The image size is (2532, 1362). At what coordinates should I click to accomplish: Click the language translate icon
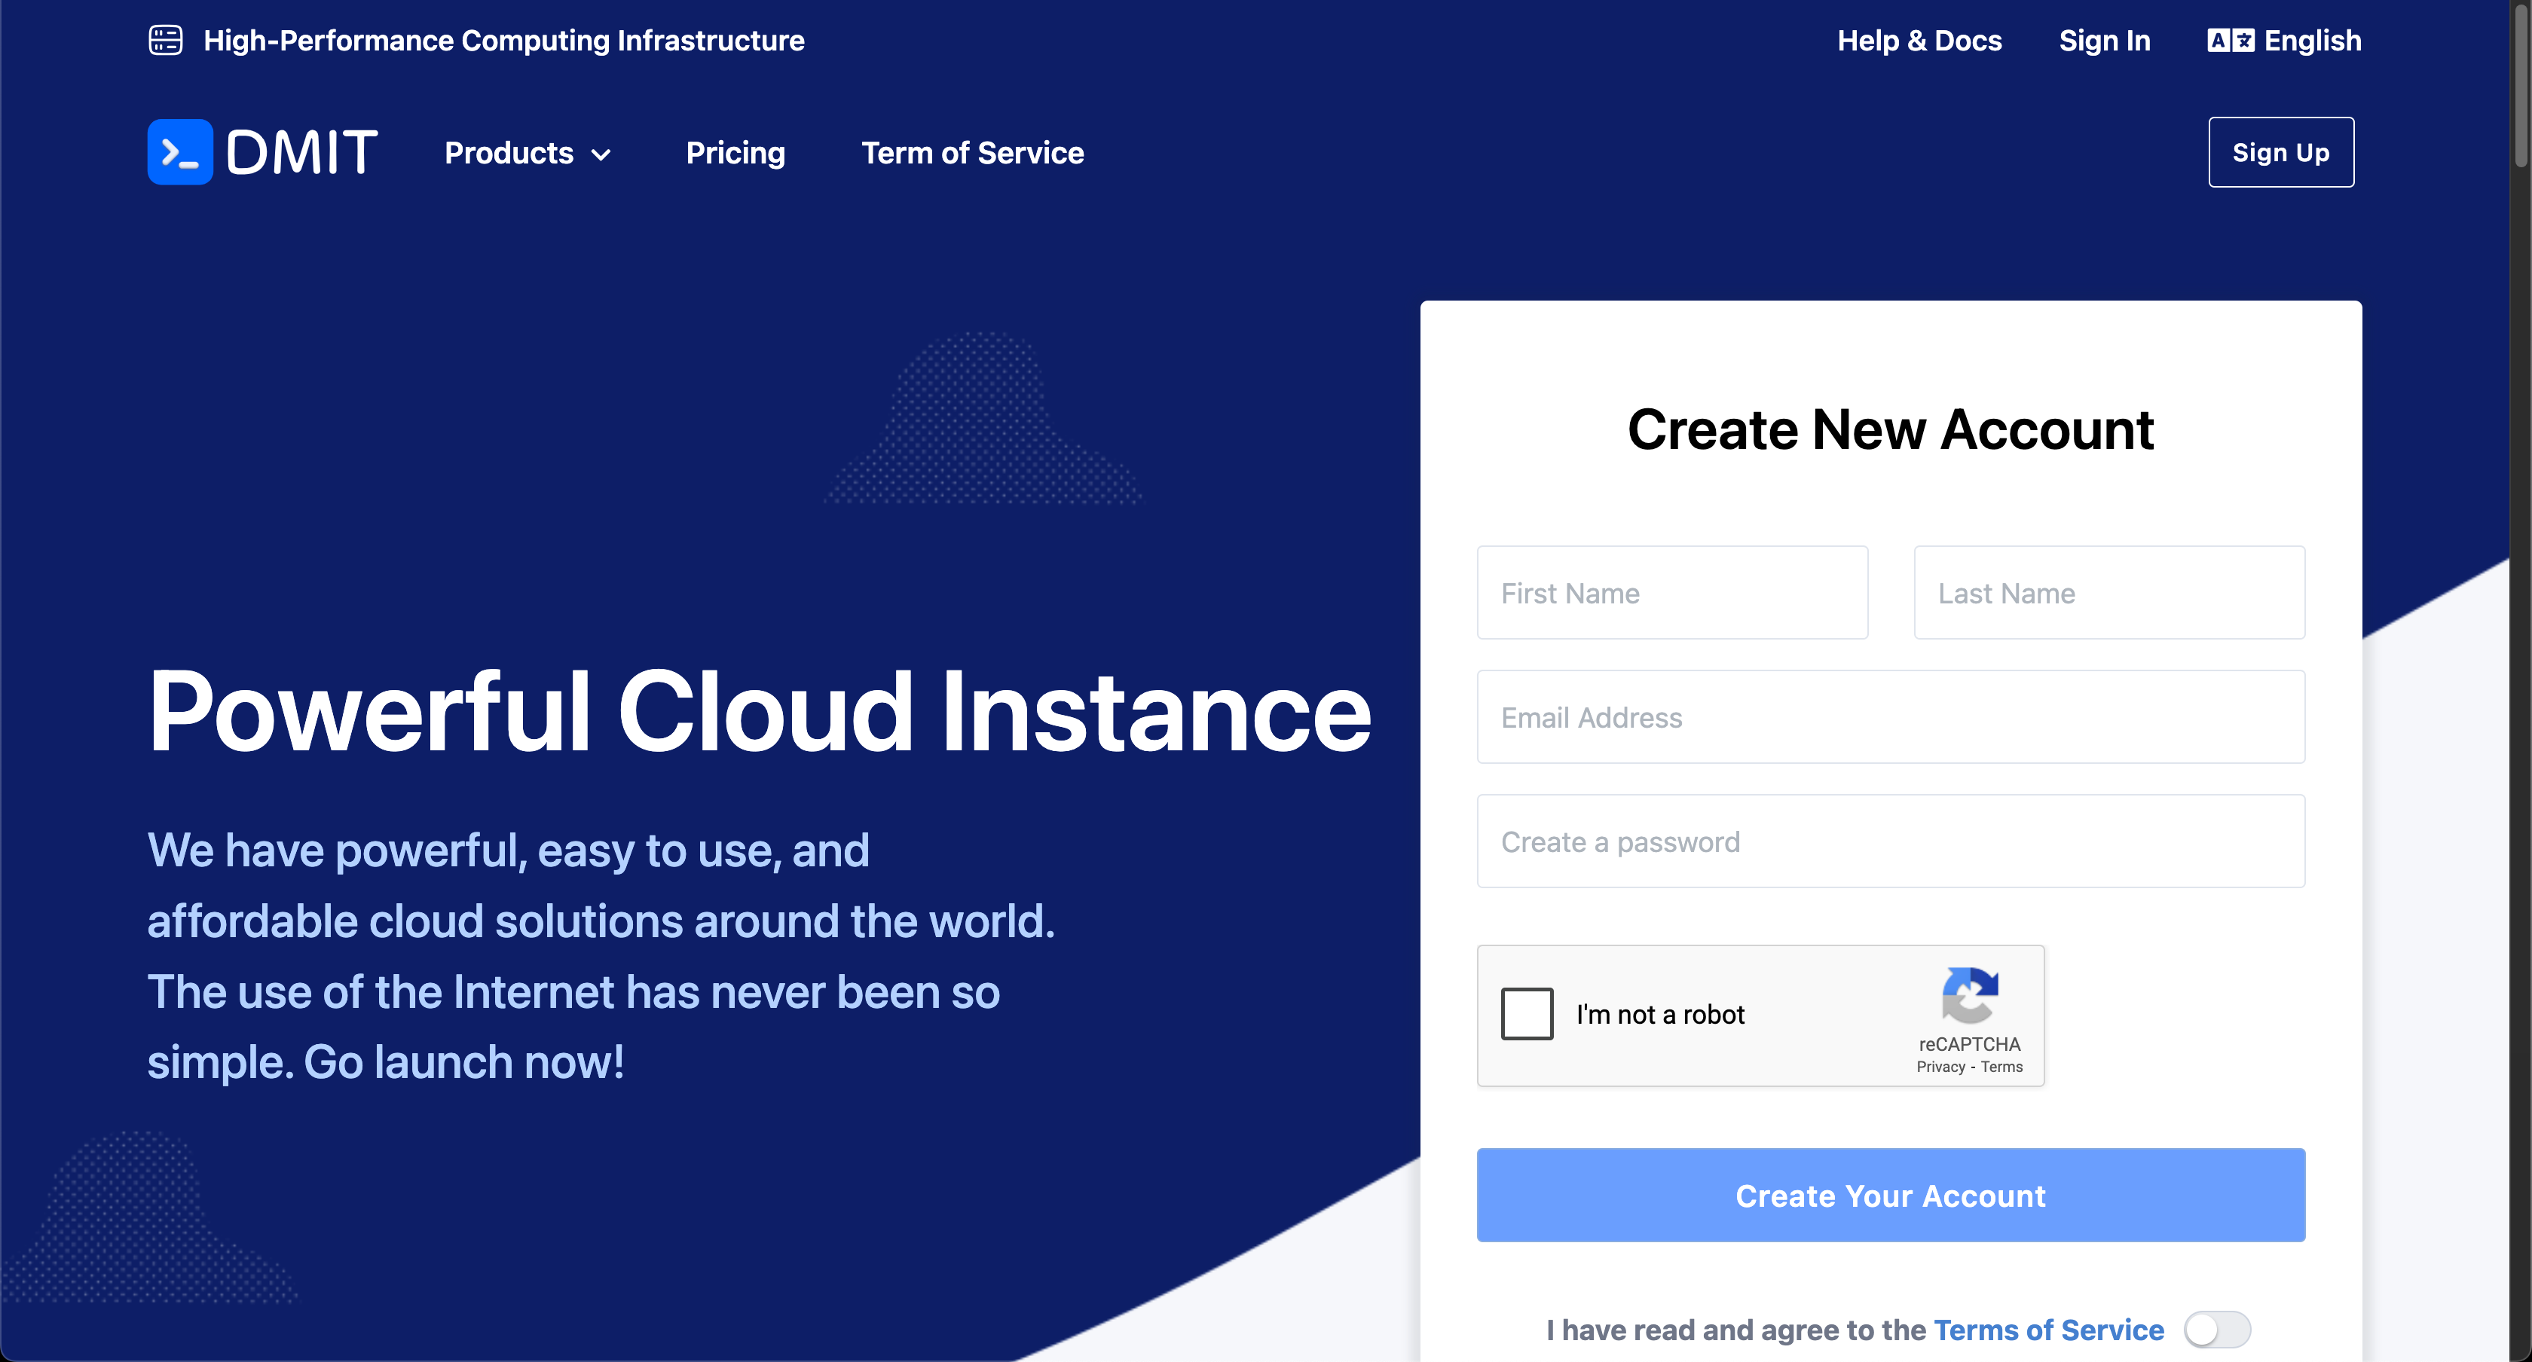[x=2229, y=40]
